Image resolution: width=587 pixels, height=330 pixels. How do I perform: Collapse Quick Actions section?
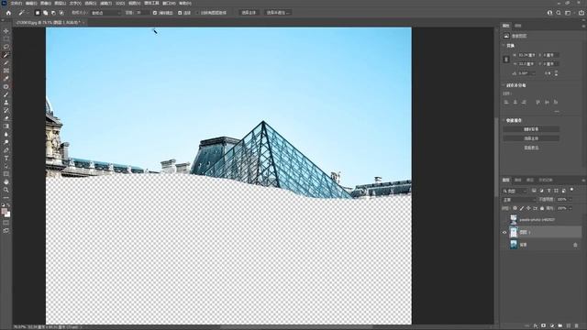point(504,120)
